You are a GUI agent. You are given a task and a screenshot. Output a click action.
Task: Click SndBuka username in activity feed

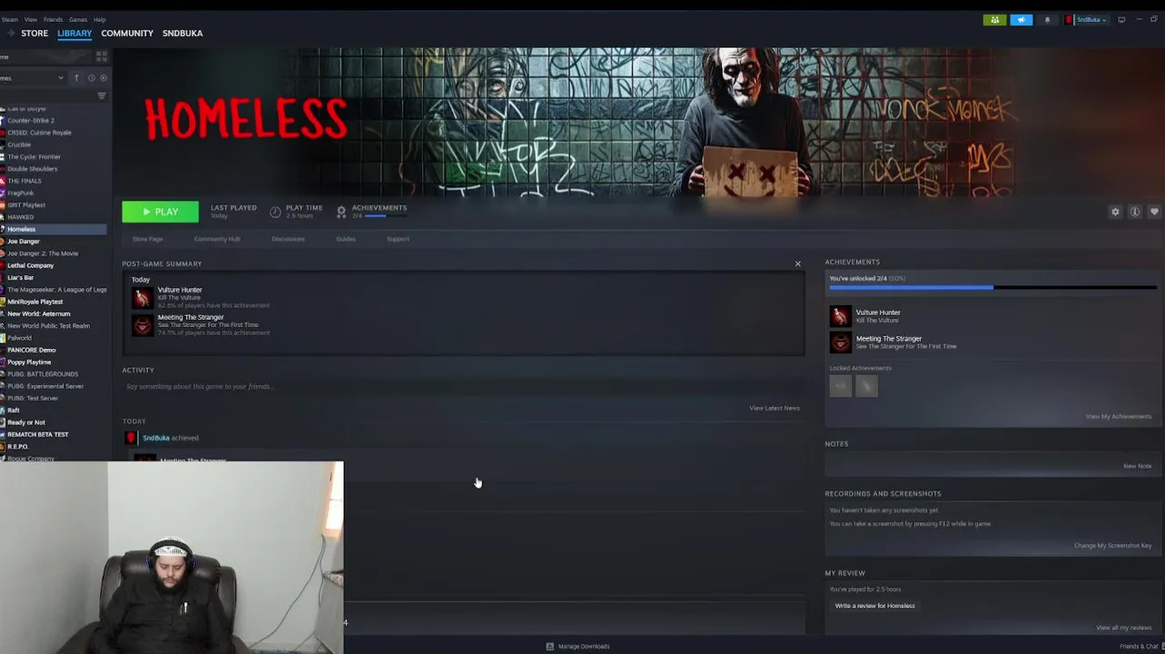click(x=156, y=438)
